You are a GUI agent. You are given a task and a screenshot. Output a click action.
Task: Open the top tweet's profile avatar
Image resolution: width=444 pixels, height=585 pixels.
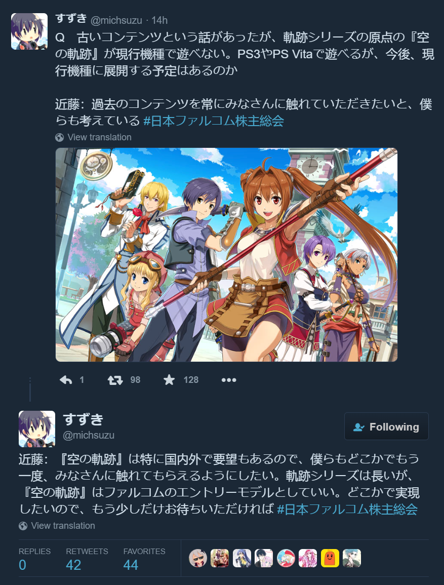coord(29,31)
